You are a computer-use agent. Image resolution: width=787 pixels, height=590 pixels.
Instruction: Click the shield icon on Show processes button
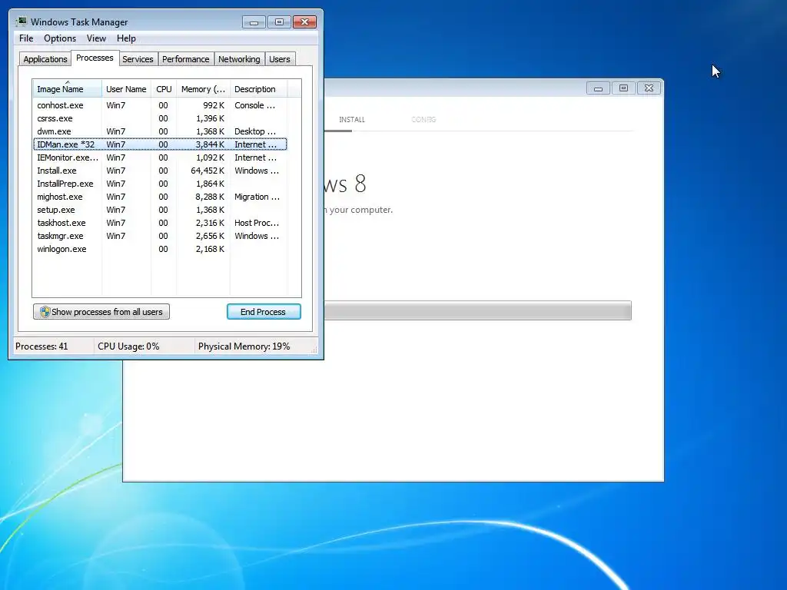pyautogui.click(x=45, y=312)
